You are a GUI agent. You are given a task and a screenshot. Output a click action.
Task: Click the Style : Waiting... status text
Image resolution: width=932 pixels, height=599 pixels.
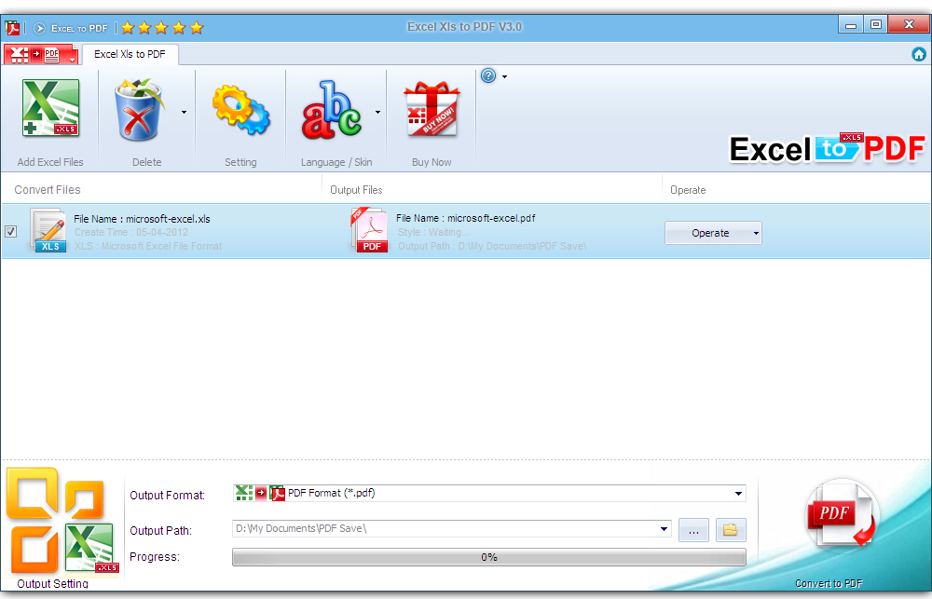[x=433, y=232]
